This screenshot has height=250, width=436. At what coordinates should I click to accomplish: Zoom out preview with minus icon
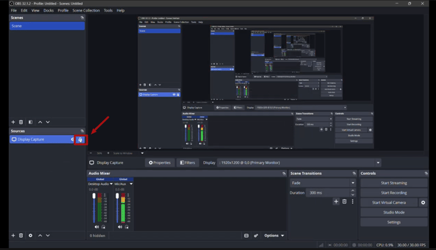[90, 153]
